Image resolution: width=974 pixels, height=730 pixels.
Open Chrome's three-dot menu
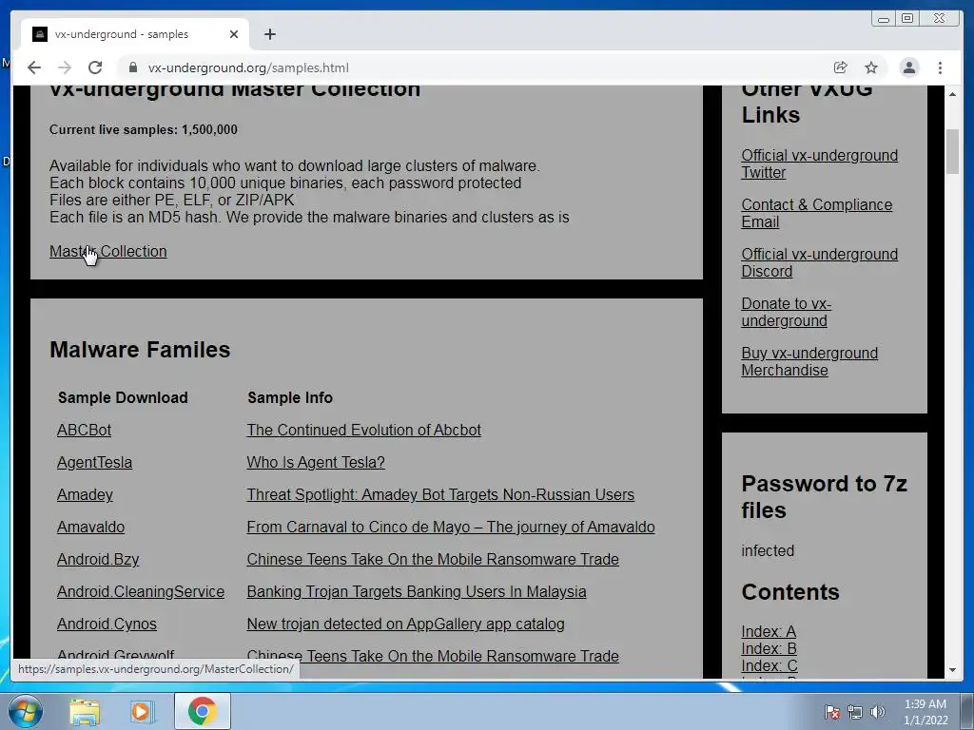[940, 67]
